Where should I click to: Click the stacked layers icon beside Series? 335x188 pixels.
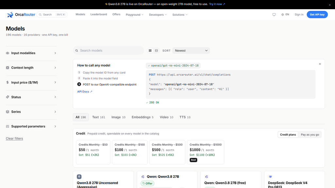[8, 112]
